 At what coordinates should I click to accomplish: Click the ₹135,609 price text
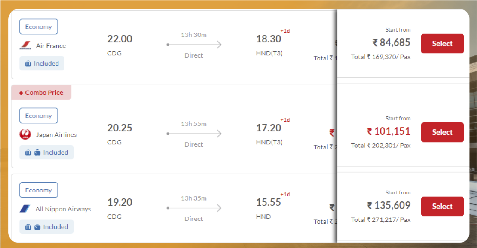click(x=389, y=206)
